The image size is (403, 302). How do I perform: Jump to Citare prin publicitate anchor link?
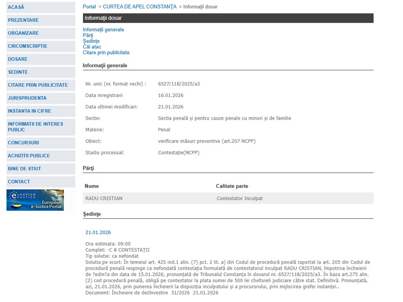(106, 52)
